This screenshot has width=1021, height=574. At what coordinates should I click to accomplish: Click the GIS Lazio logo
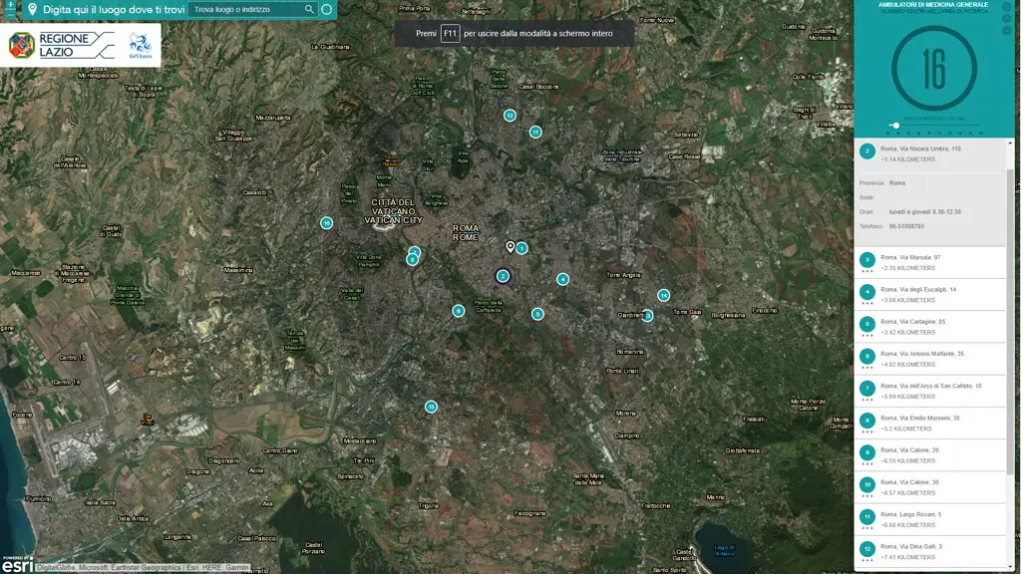[x=139, y=45]
